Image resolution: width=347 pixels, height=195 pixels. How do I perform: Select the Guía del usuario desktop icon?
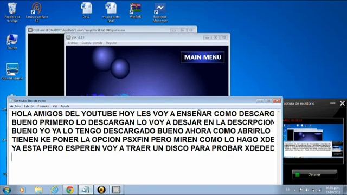tap(12, 71)
